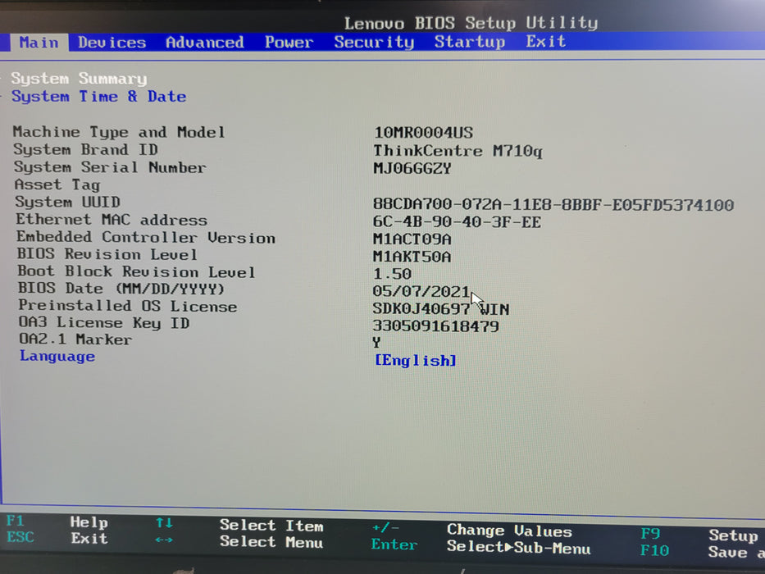
Task: Click the OA3 License Key ID label
Action: 104,322
